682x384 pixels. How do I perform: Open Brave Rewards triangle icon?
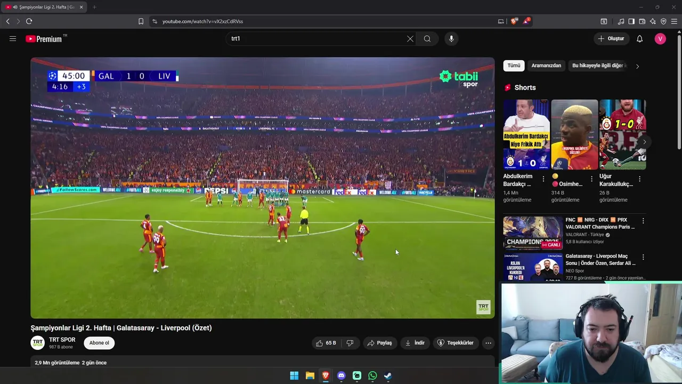click(x=526, y=21)
